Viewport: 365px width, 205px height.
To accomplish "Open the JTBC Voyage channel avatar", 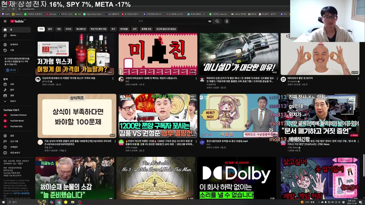I will [121, 142].
